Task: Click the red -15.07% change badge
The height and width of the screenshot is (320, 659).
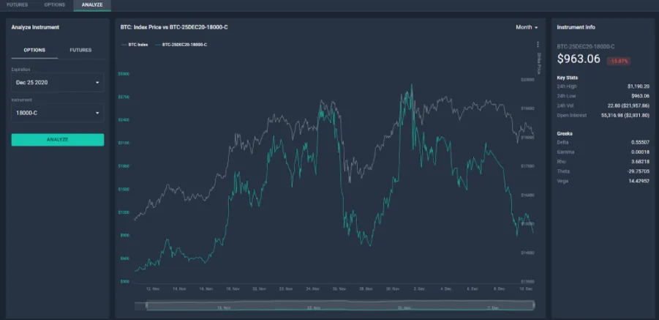Action: click(618, 62)
